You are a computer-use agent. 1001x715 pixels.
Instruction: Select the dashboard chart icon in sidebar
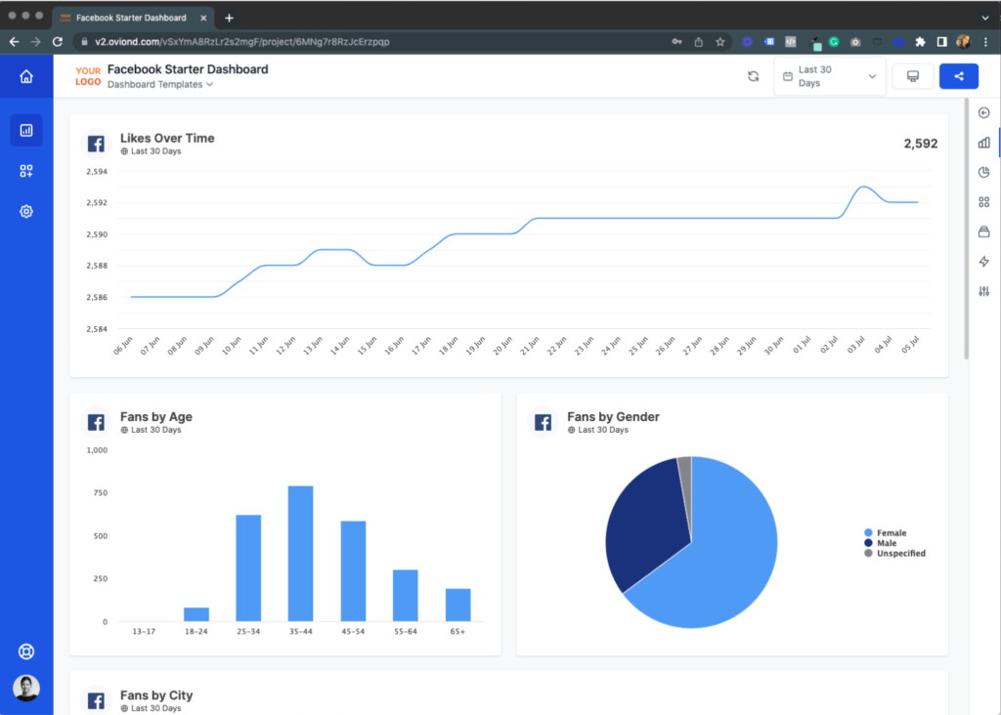pyautogui.click(x=26, y=130)
